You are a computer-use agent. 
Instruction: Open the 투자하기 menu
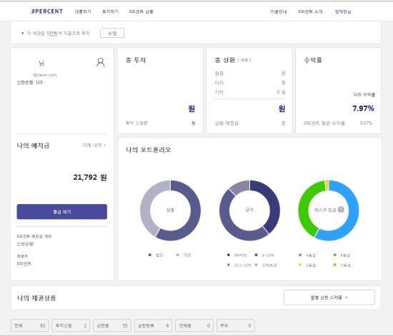tap(110, 11)
